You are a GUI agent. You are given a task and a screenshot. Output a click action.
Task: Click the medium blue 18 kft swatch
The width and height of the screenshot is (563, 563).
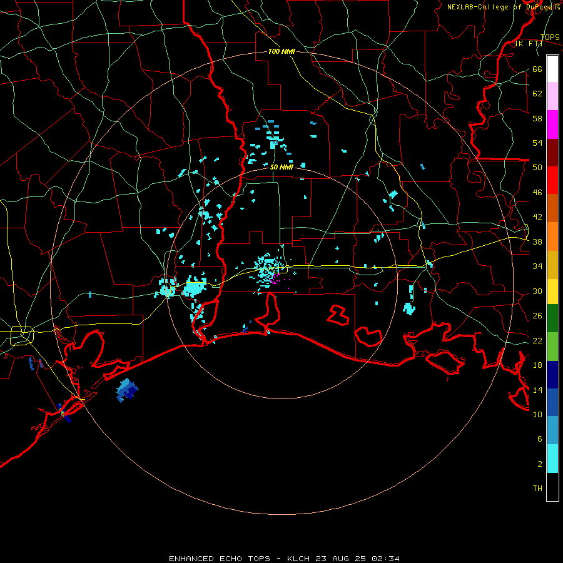[552, 402]
